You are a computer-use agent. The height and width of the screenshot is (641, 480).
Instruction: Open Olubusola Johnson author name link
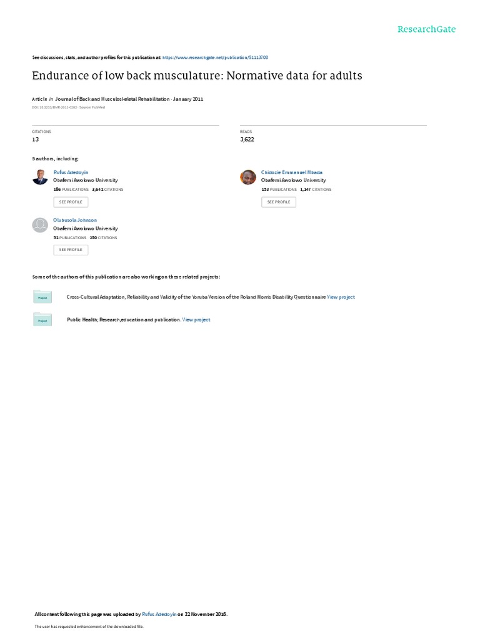tap(75, 220)
